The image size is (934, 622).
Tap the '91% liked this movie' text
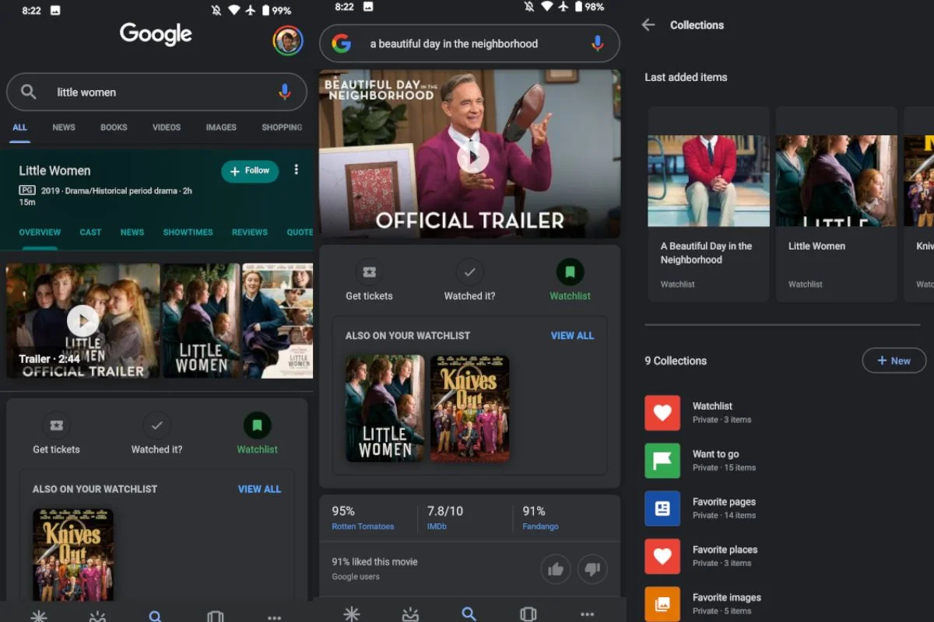click(374, 562)
